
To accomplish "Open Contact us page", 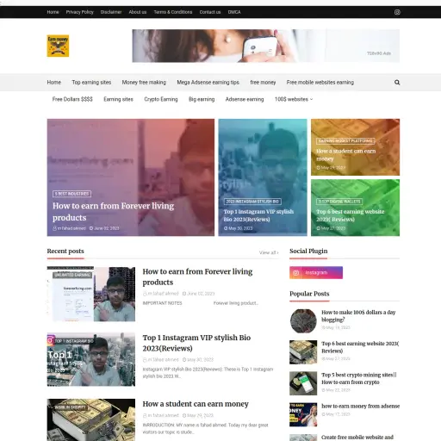I will [210, 12].
